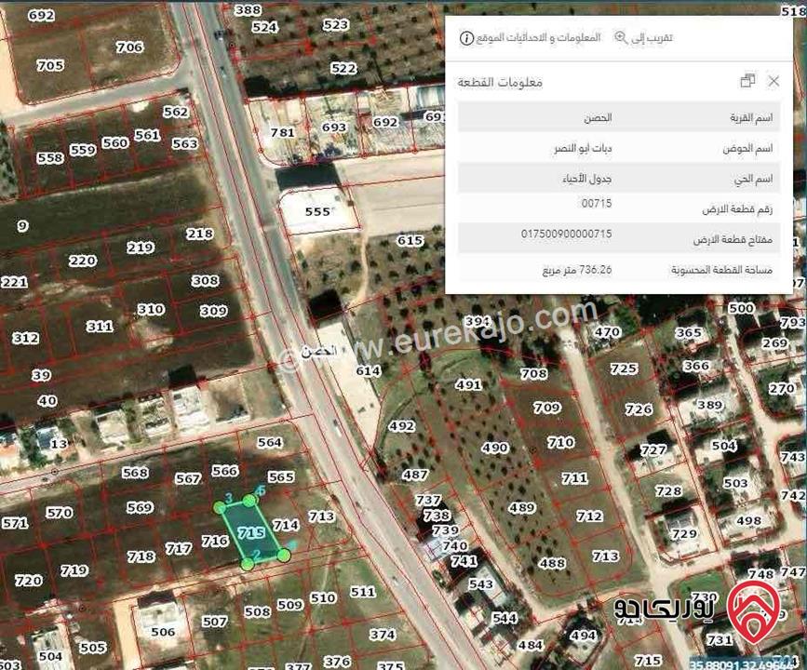
Task: Select parcel number value 00715 in panel
Action: tap(597, 203)
